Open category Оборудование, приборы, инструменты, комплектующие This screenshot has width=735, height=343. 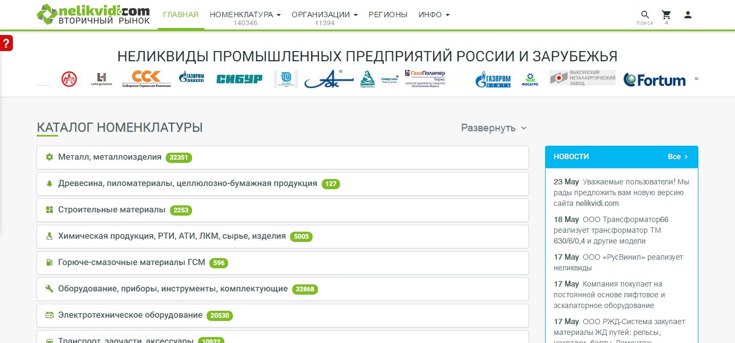(x=282, y=289)
